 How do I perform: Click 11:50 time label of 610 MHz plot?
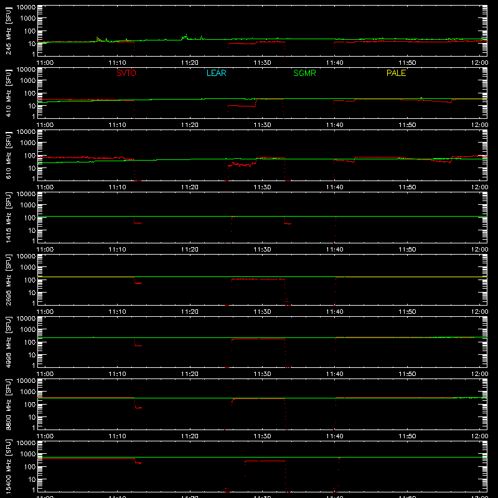pyautogui.click(x=407, y=187)
